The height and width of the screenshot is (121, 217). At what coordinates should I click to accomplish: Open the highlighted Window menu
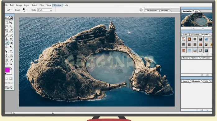click(x=57, y=5)
